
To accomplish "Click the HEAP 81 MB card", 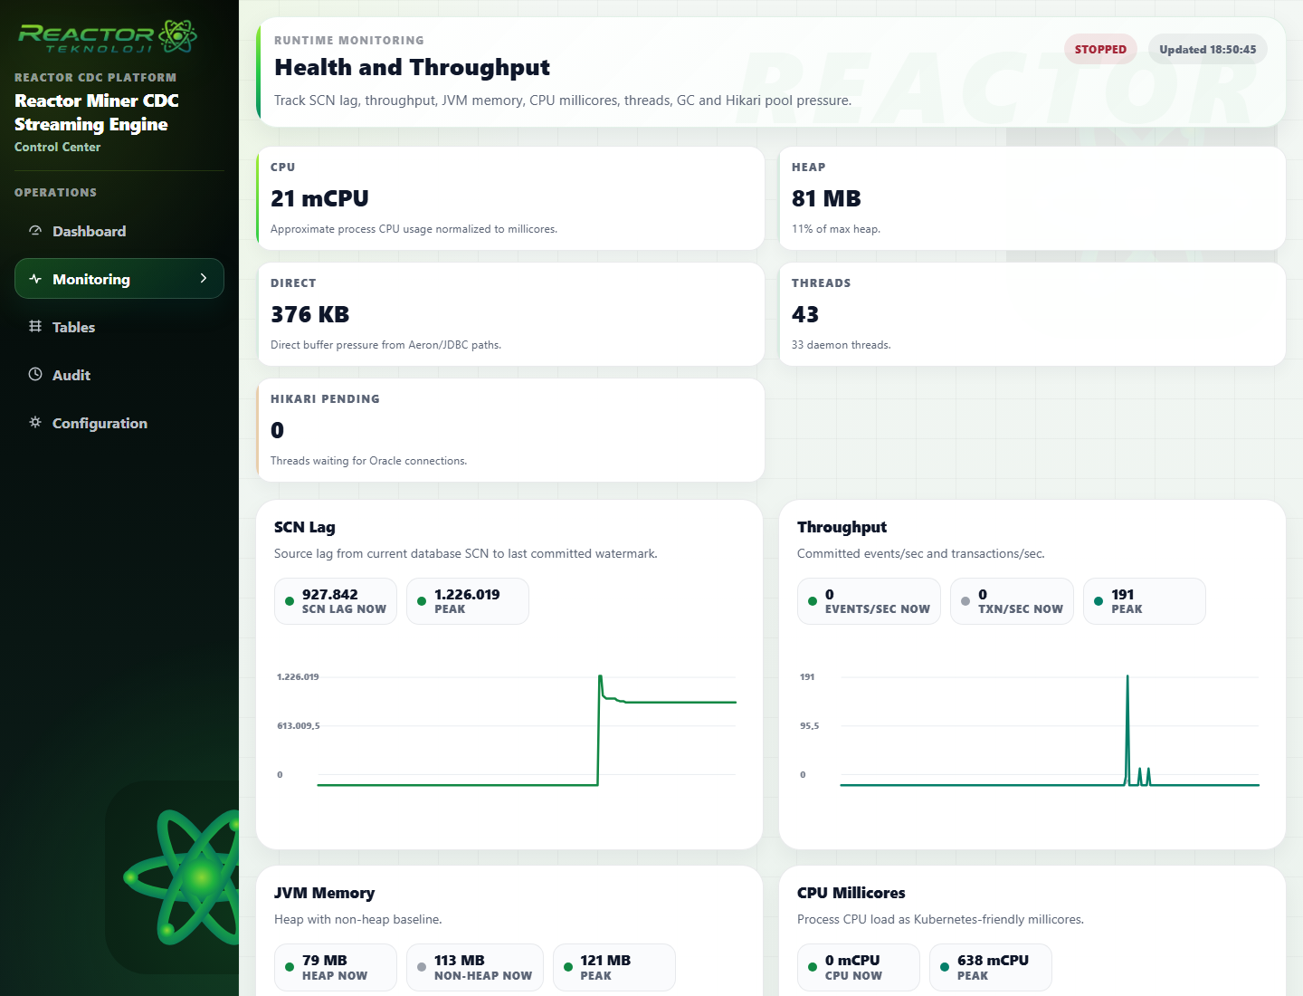I will [x=1032, y=198].
